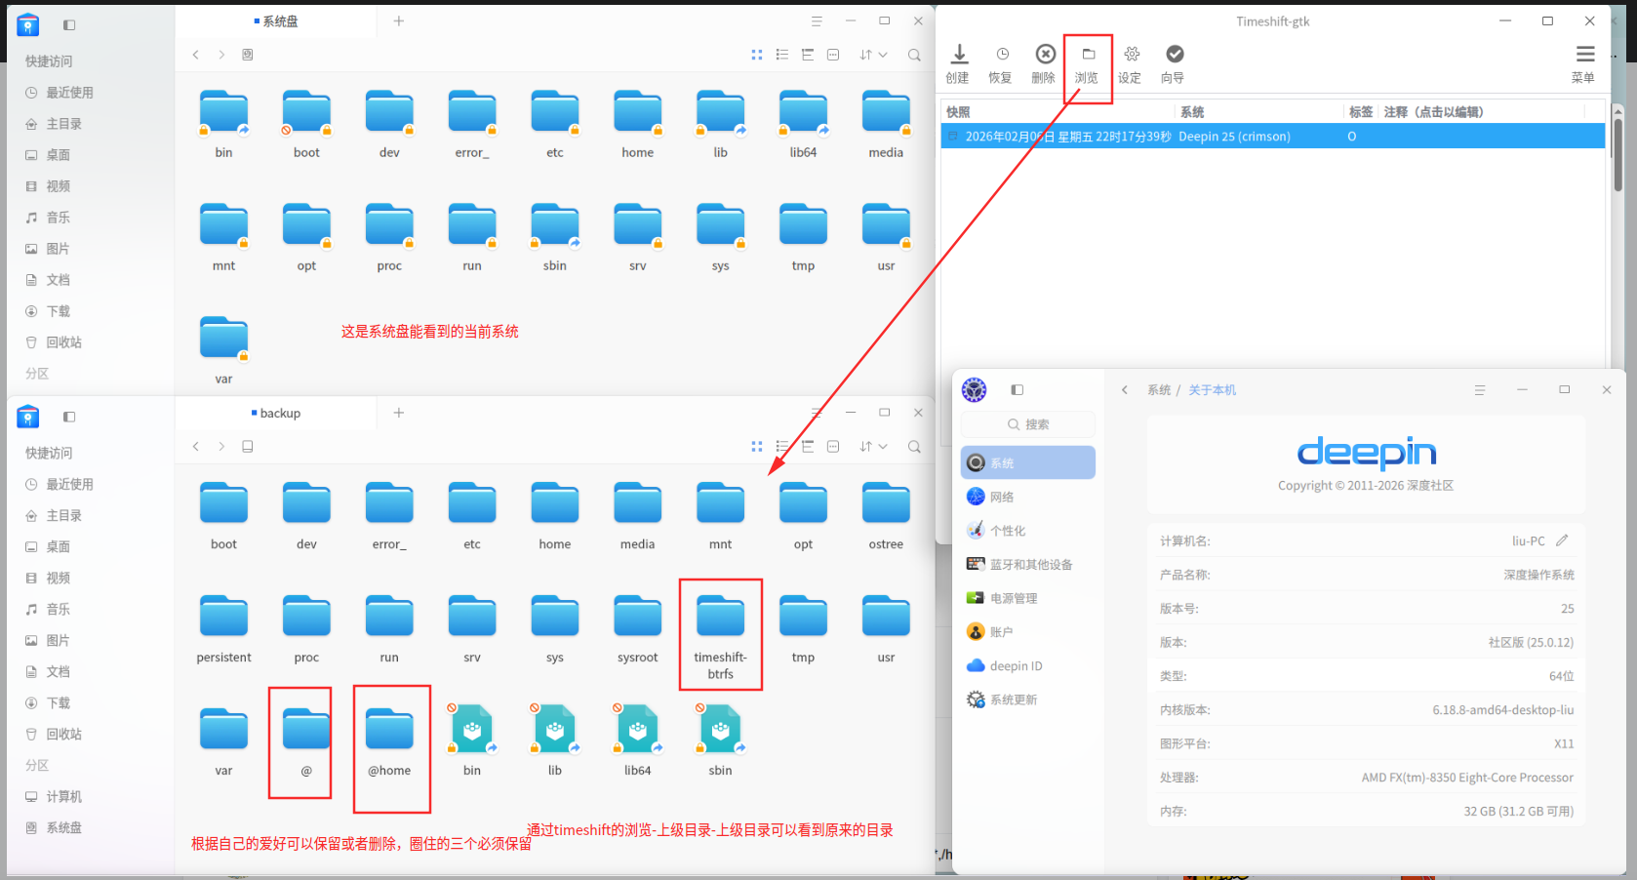This screenshot has height=880, width=1637.
Task: Select the Deepin 25 (crimson) snapshot row
Action: tap(1272, 137)
